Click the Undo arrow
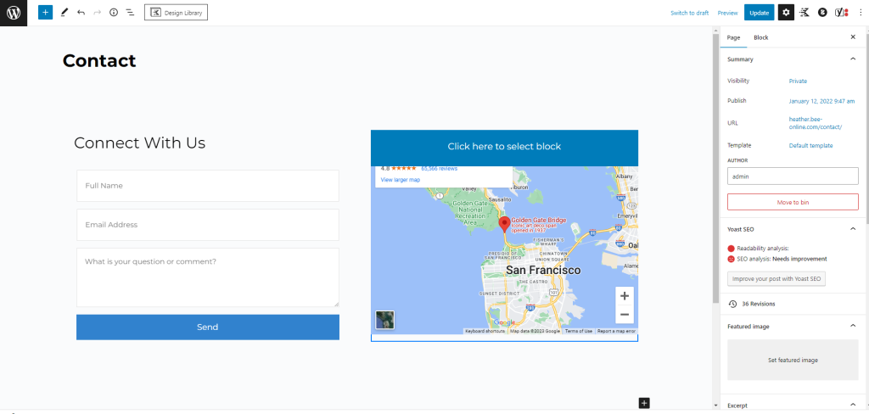Screen dimensions: 869x414 click(x=81, y=13)
